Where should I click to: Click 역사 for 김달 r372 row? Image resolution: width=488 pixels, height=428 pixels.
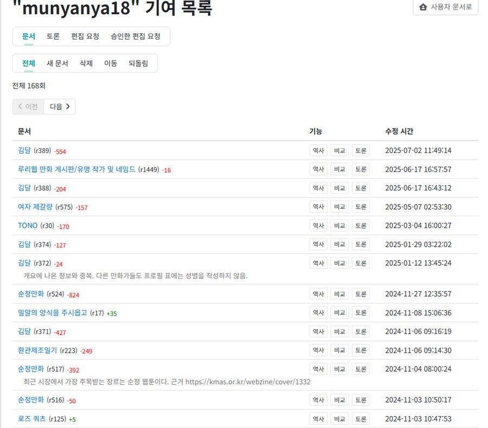pos(318,263)
